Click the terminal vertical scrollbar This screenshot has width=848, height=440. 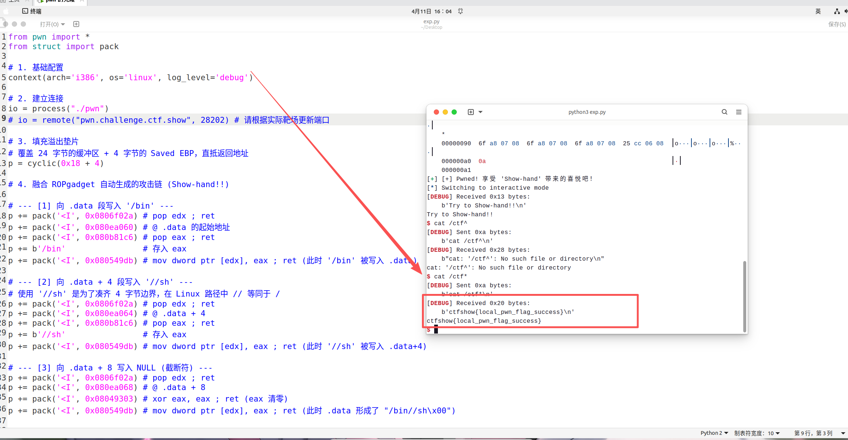point(744,296)
